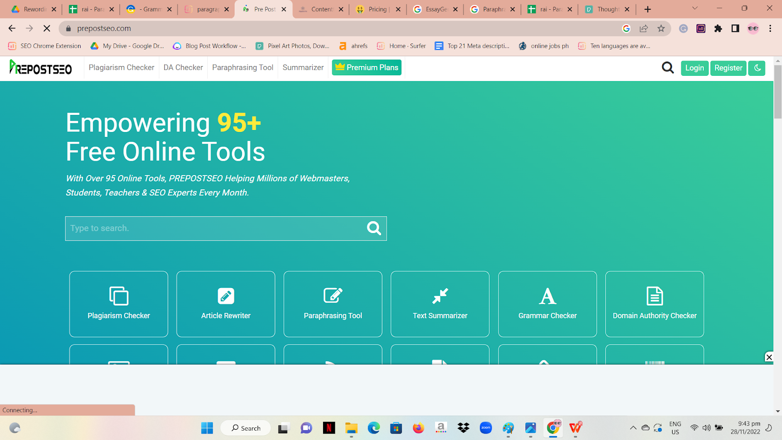This screenshot has height=440, width=782.
Task: Open Microsoft Edge from the taskbar
Action: tap(374, 428)
